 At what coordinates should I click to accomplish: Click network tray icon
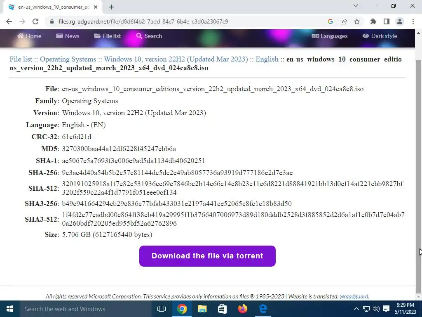click(366, 309)
